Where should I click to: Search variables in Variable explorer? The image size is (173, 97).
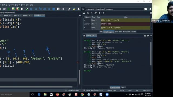[x=99, y=13]
